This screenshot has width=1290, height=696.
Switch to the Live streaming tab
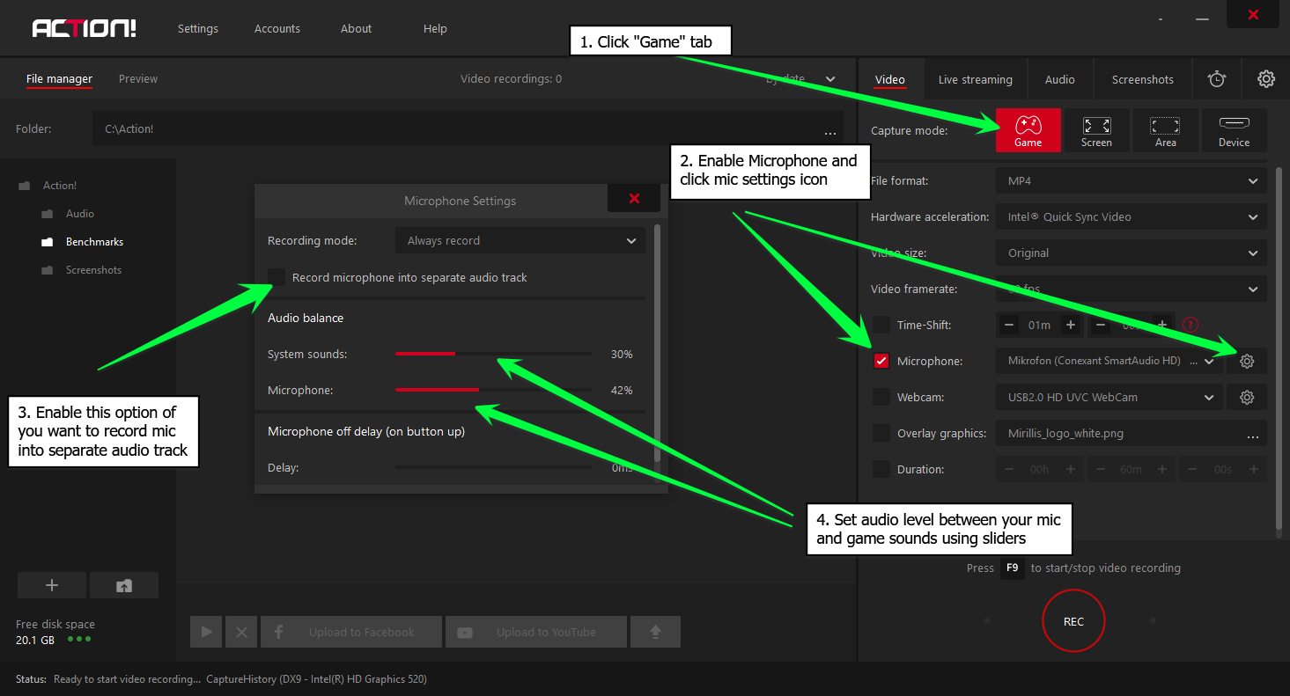pyautogui.click(x=975, y=79)
